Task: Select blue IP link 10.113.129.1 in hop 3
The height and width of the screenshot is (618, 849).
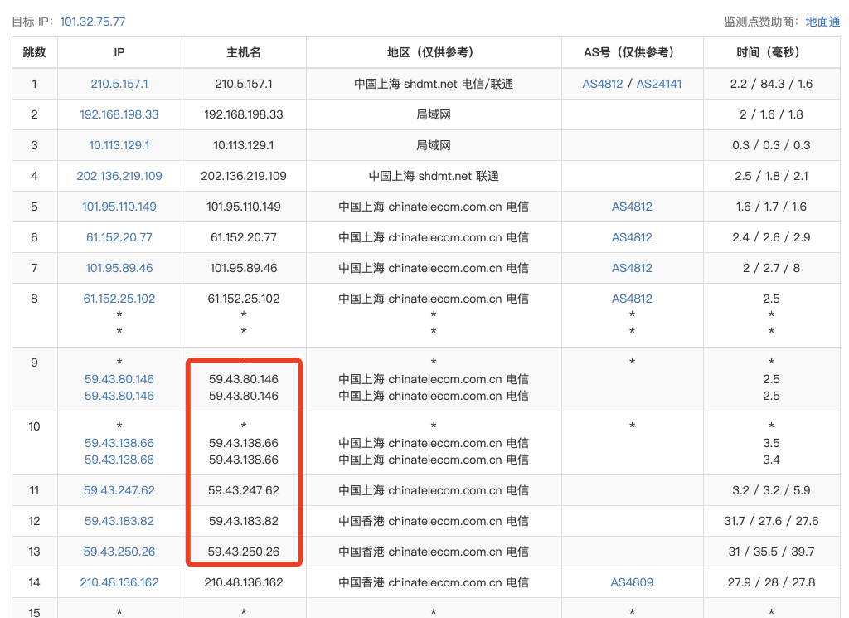Action: pos(119,145)
